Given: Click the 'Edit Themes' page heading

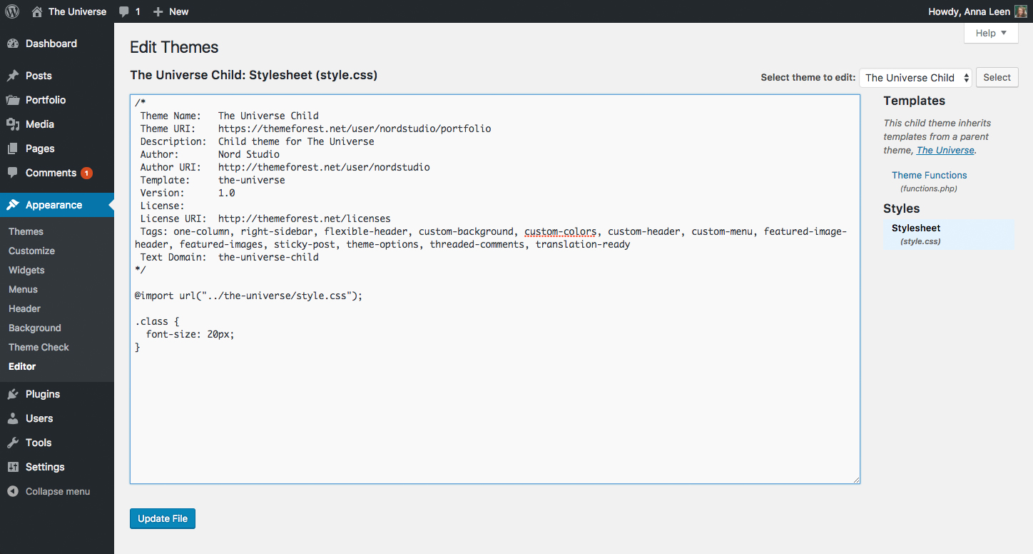Looking at the screenshot, I should pos(174,47).
